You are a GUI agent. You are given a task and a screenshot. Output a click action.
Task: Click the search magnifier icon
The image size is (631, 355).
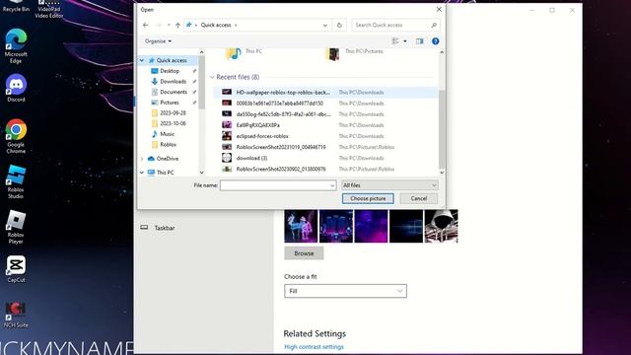(x=434, y=25)
